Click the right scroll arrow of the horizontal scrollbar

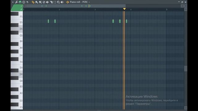pos(182,6)
